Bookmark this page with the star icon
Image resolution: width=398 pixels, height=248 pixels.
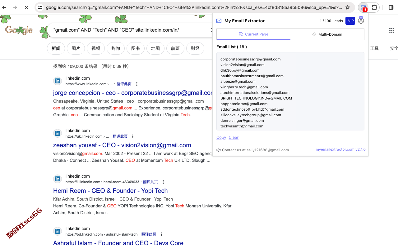click(348, 7)
